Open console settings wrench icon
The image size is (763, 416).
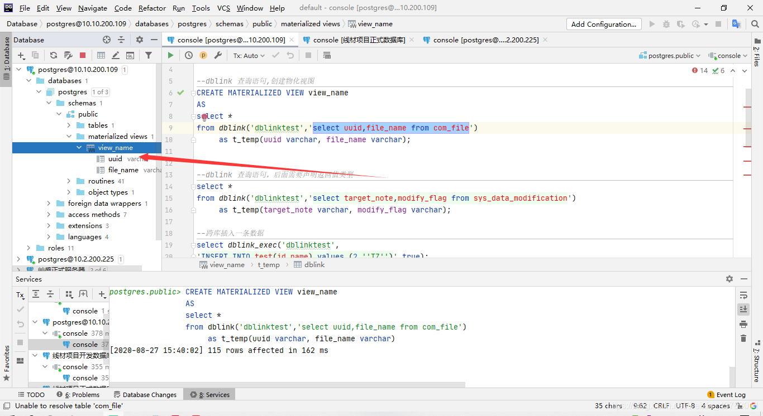click(x=218, y=55)
